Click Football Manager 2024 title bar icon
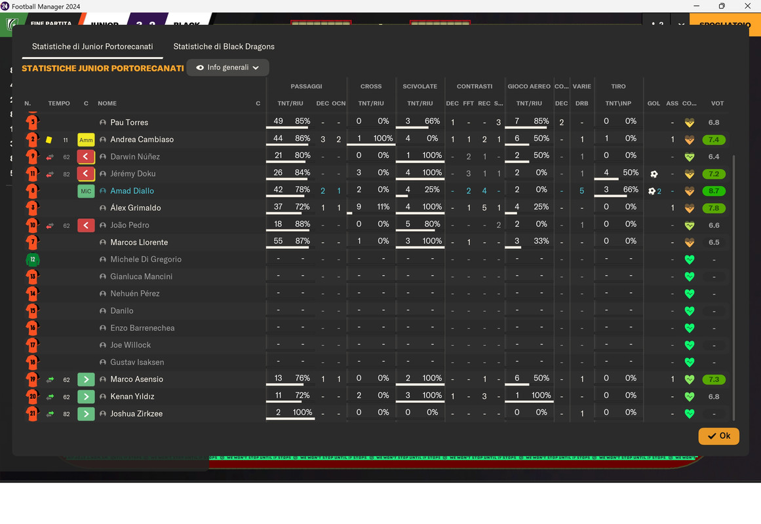Viewport: 761px width, 524px height. click(x=5, y=6)
